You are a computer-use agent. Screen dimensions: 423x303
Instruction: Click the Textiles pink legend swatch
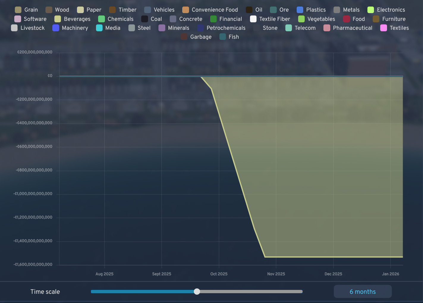point(383,28)
